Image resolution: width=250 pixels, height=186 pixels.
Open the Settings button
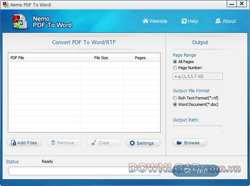(143, 143)
